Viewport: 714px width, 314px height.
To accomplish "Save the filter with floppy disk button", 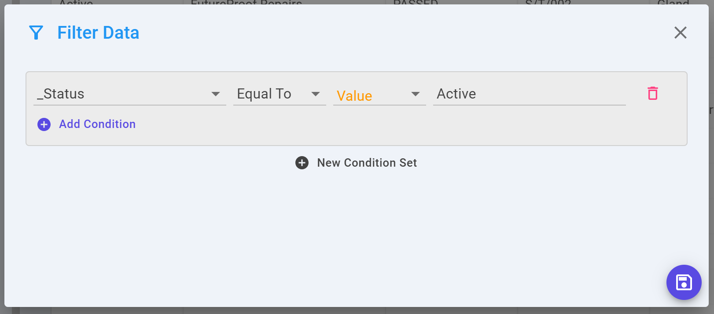I will coord(684,282).
